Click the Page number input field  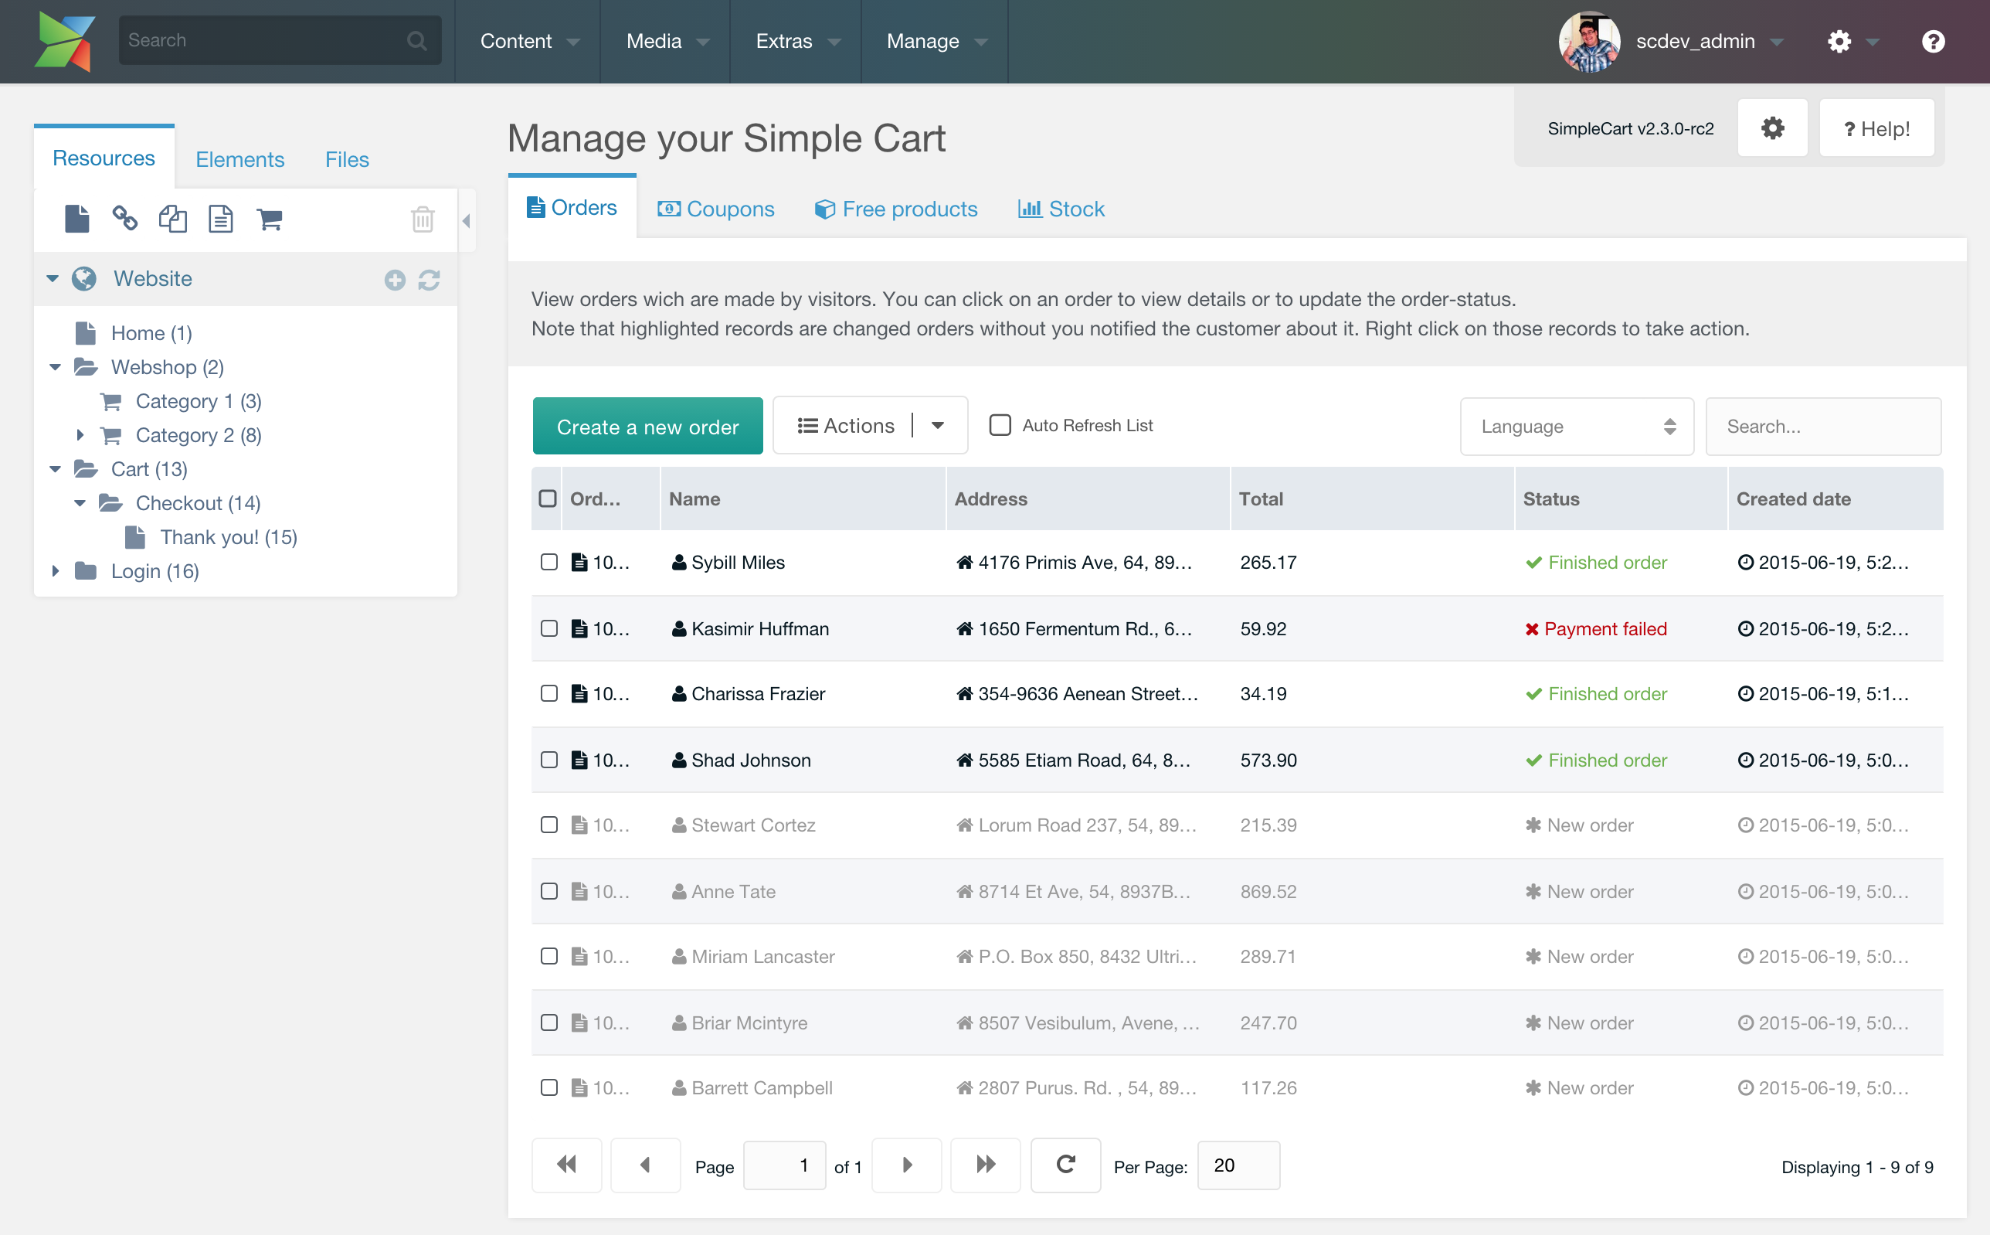tap(784, 1165)
